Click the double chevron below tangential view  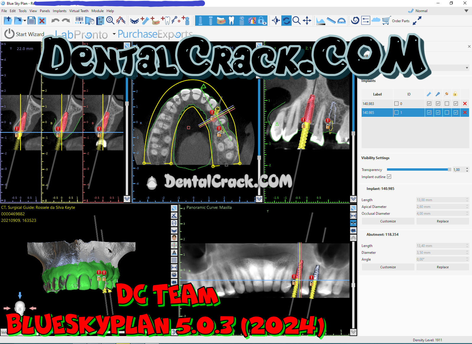[353, 199]
